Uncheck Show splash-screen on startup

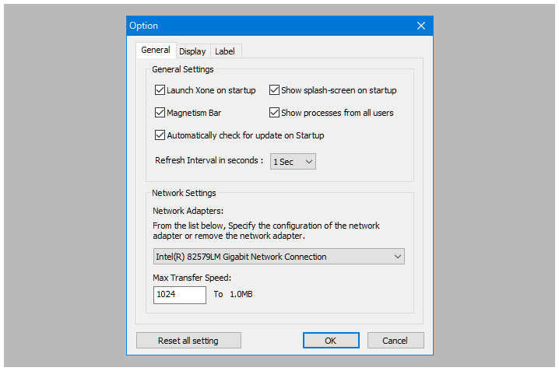[275, 90]
